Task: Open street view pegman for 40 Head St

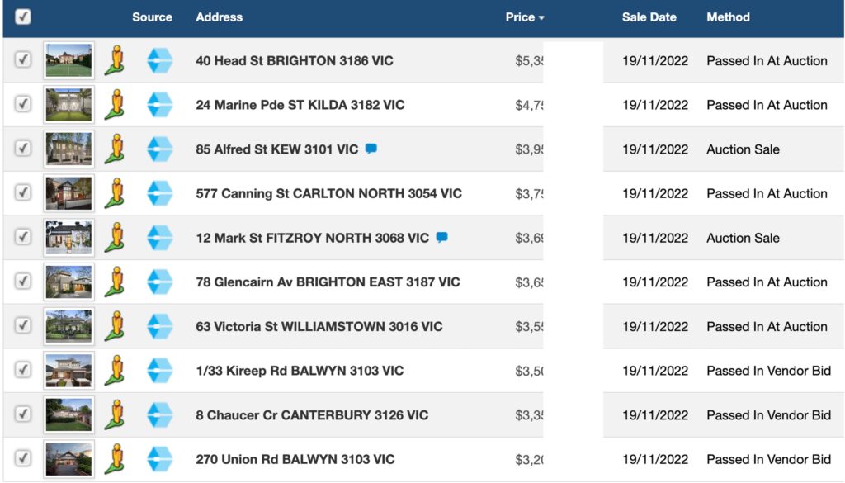Action: [x=115, y=60]
